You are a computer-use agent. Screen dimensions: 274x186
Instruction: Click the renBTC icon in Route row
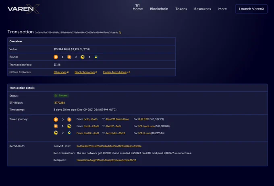click(69, 57)
